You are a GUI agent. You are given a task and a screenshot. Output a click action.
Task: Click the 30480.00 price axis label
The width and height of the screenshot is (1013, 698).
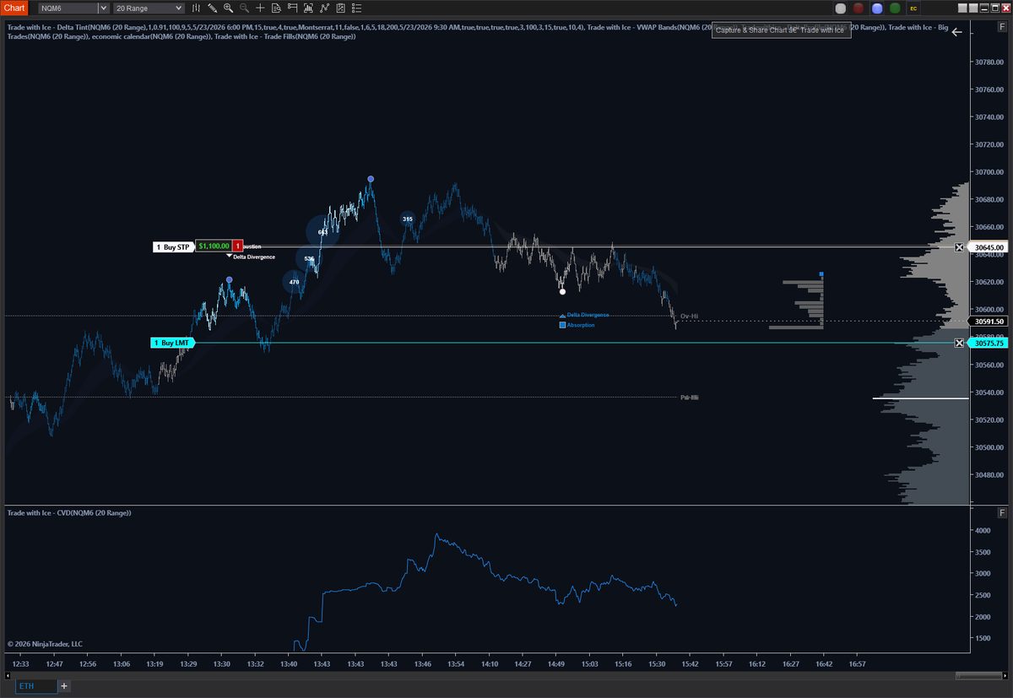[989, 475]
